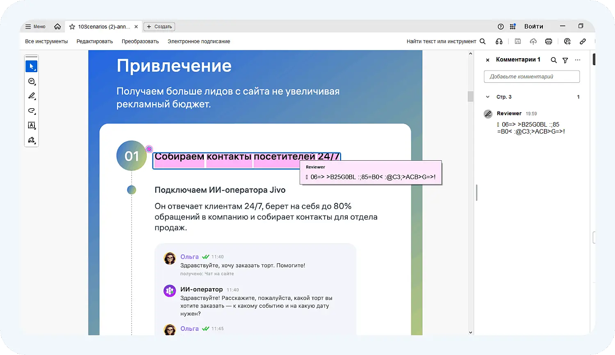Click the comment count 1 for Стр. 3
Screen dimensions: 615x355
click(x=578, y=97)
